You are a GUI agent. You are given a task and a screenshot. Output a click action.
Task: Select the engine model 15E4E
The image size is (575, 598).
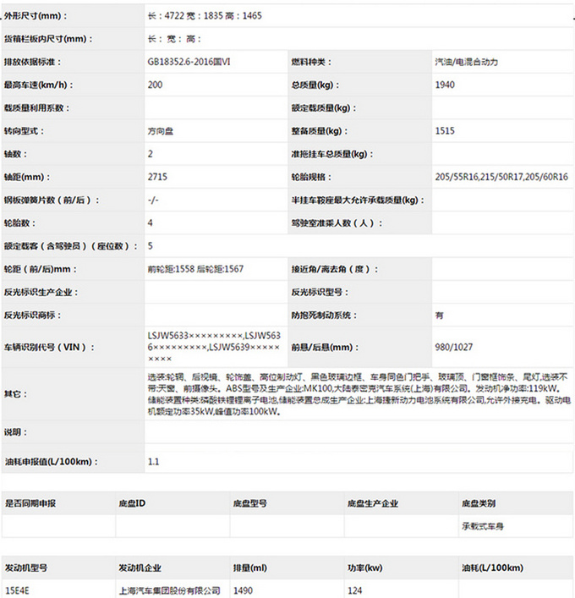(x=17, y=590)
